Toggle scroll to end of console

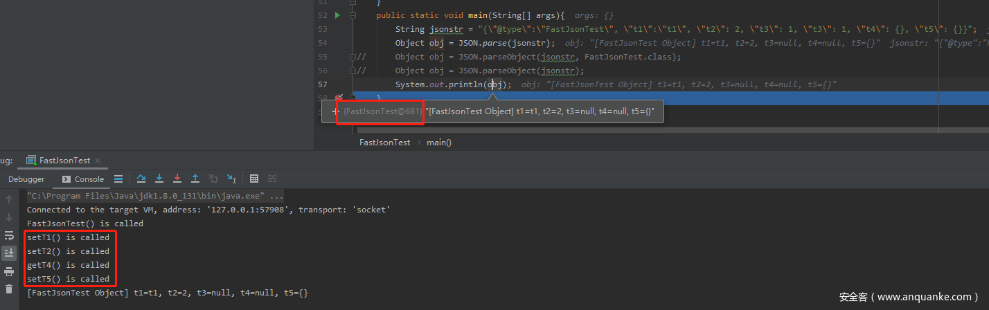[x=9, y=253]
